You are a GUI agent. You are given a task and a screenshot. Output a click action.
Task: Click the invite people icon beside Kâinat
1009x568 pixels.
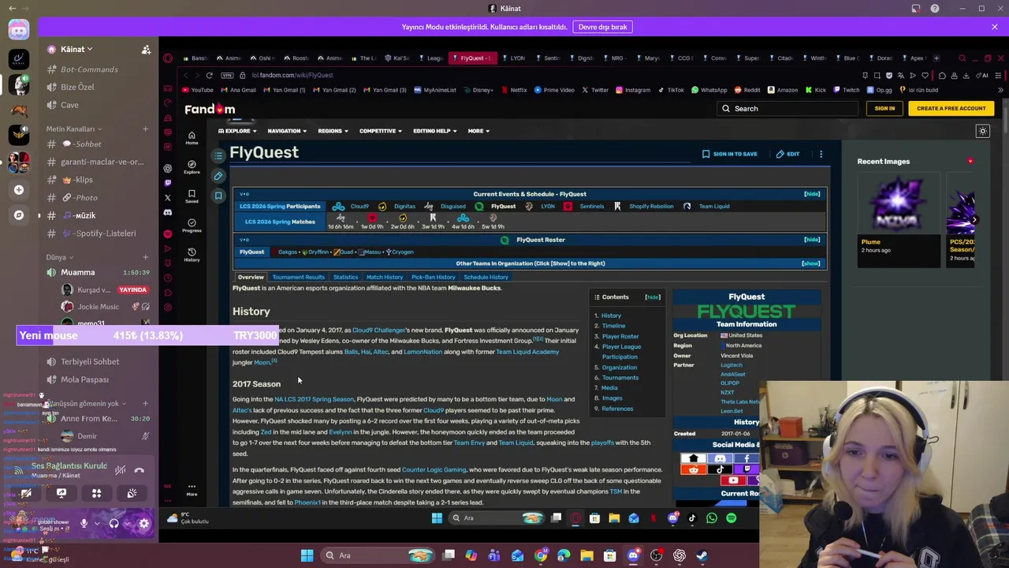[x=146, y=50]
